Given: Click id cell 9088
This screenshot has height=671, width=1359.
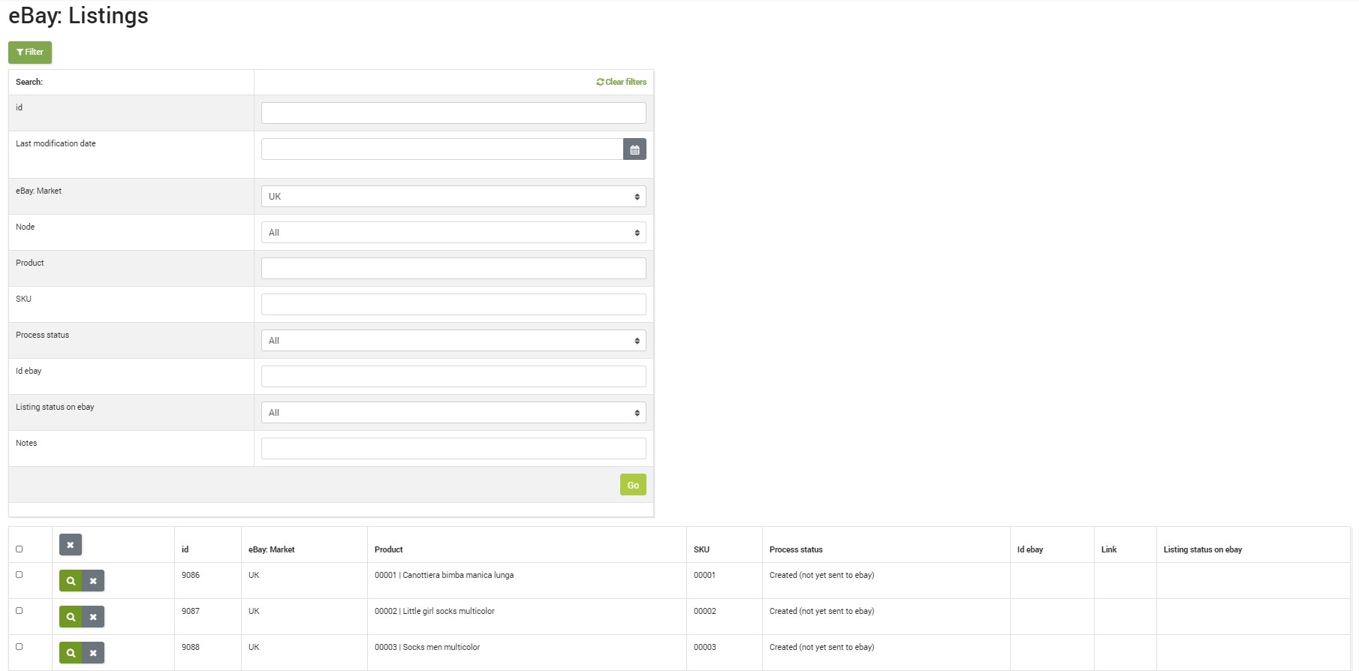Looking at the screenshot, I should [x=191, y=647].
